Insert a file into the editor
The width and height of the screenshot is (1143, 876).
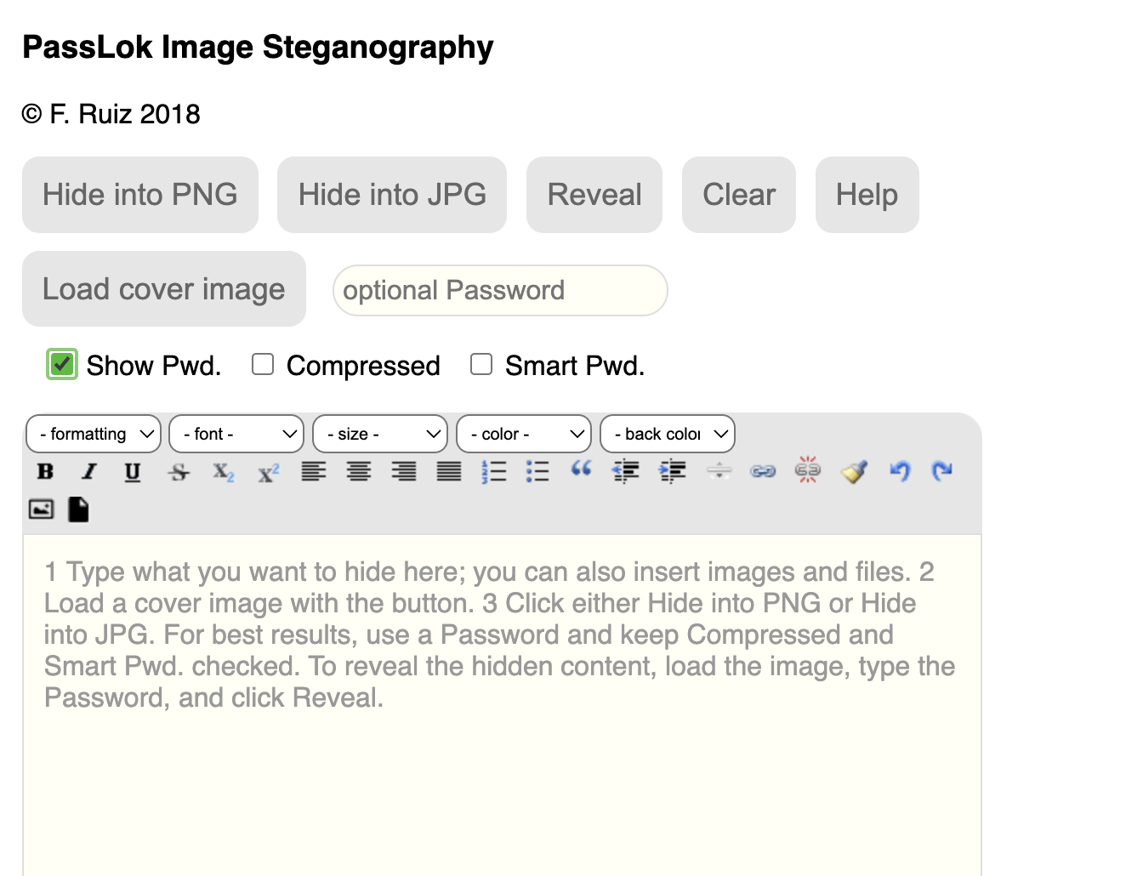click(x=78, y=509)
